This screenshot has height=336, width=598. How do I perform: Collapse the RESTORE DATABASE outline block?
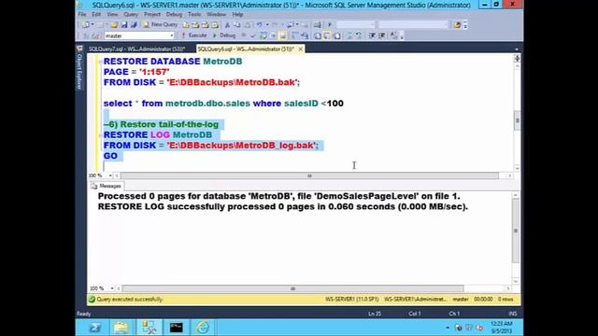point(100,62)
